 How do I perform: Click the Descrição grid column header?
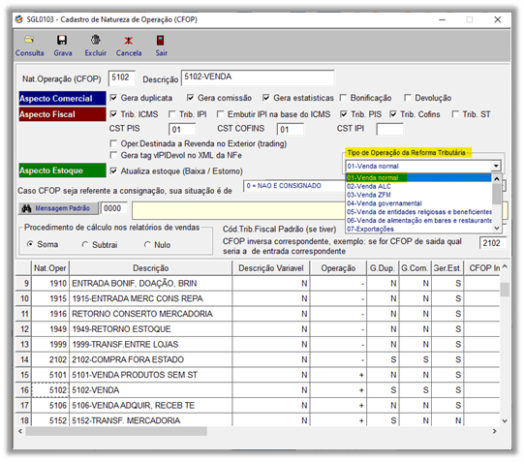(151, 268)
